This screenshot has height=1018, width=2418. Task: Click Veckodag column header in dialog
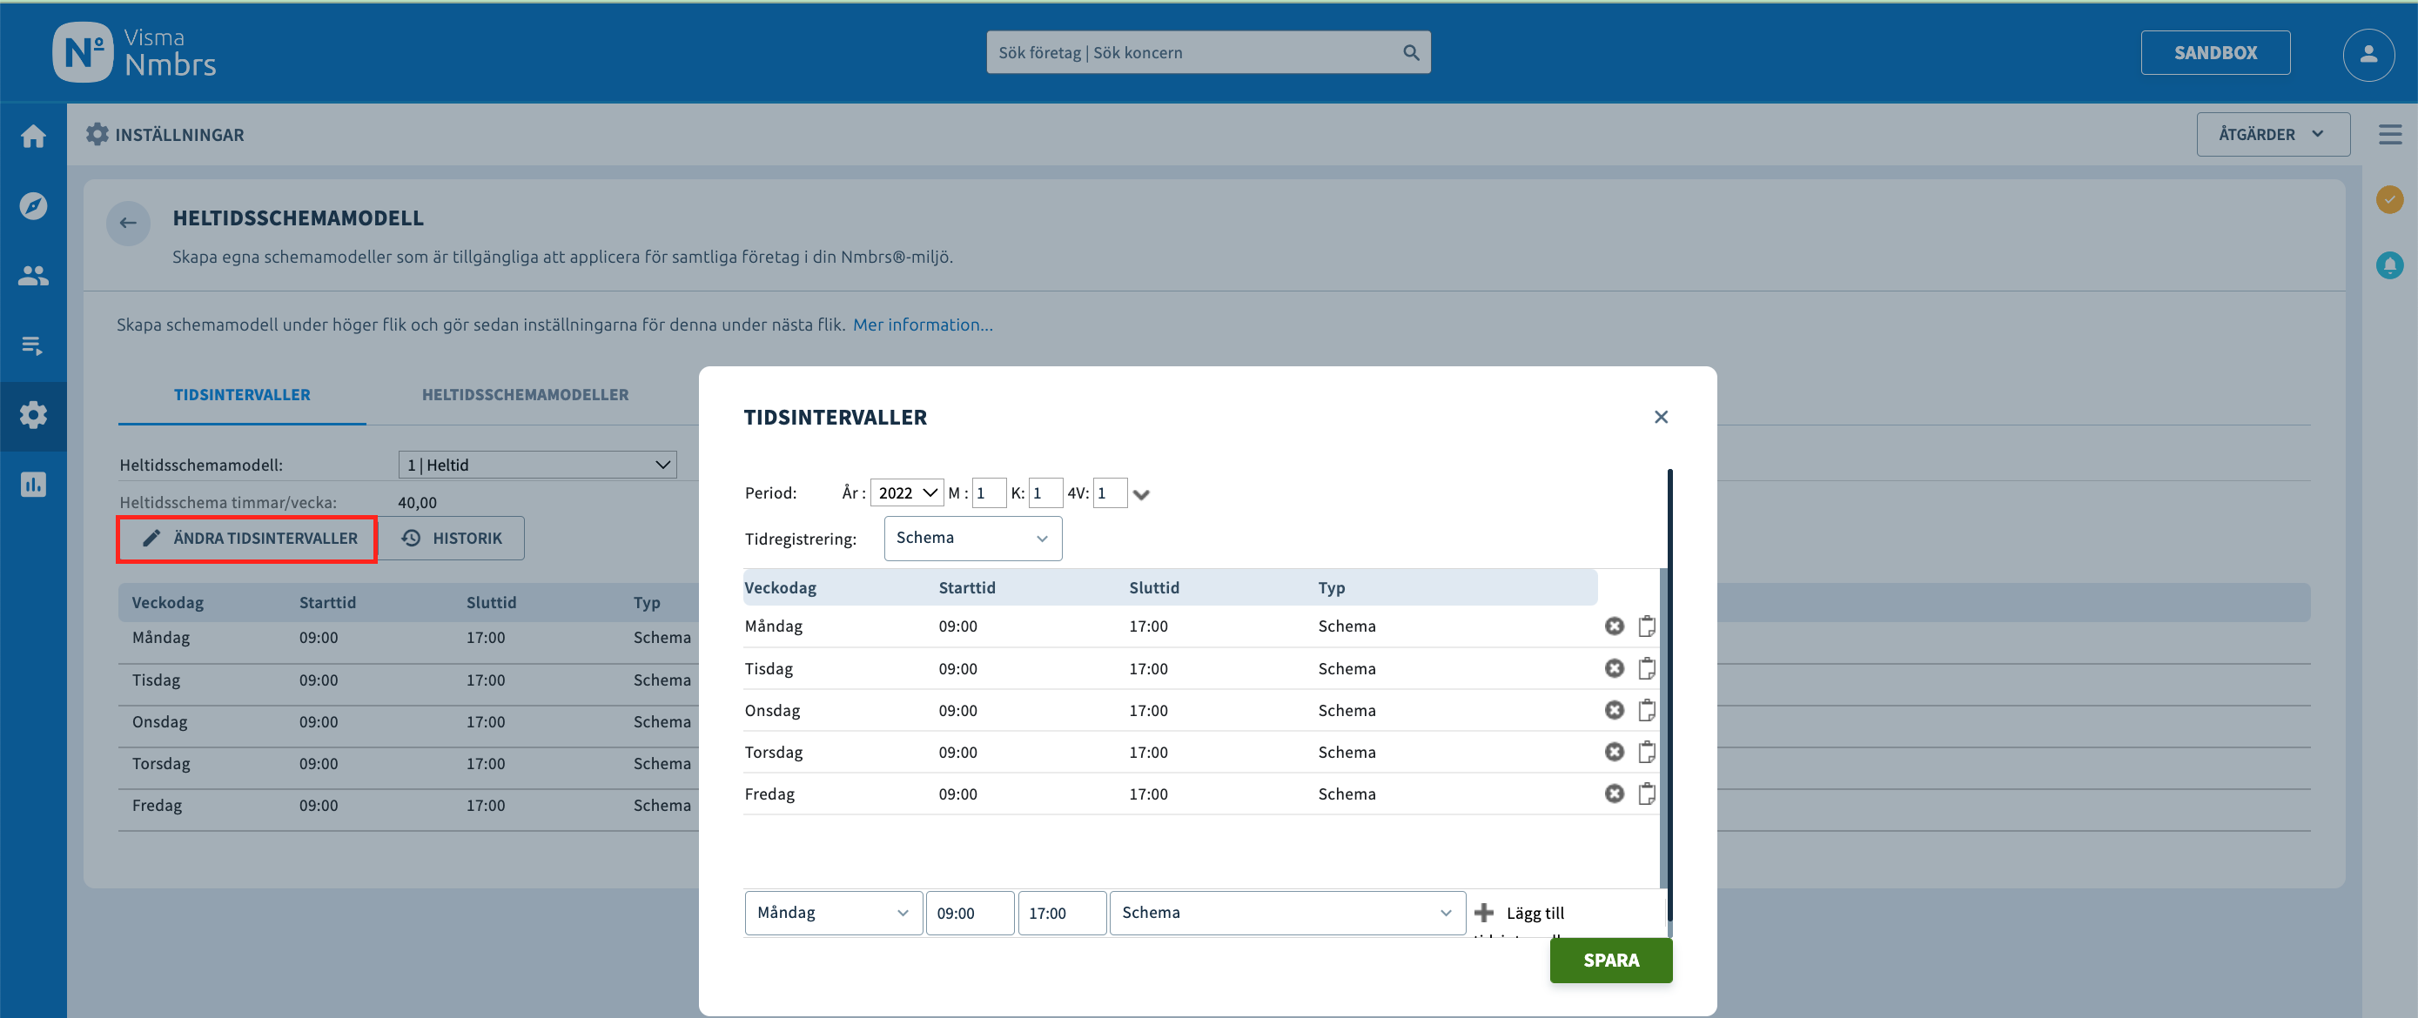click(780, 587)
